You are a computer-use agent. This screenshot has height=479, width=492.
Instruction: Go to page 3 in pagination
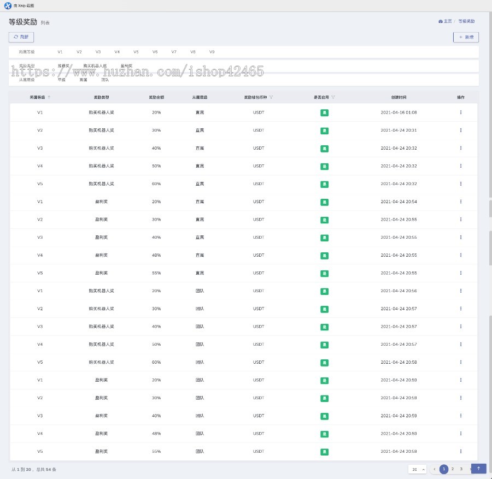tap(461, 469)
